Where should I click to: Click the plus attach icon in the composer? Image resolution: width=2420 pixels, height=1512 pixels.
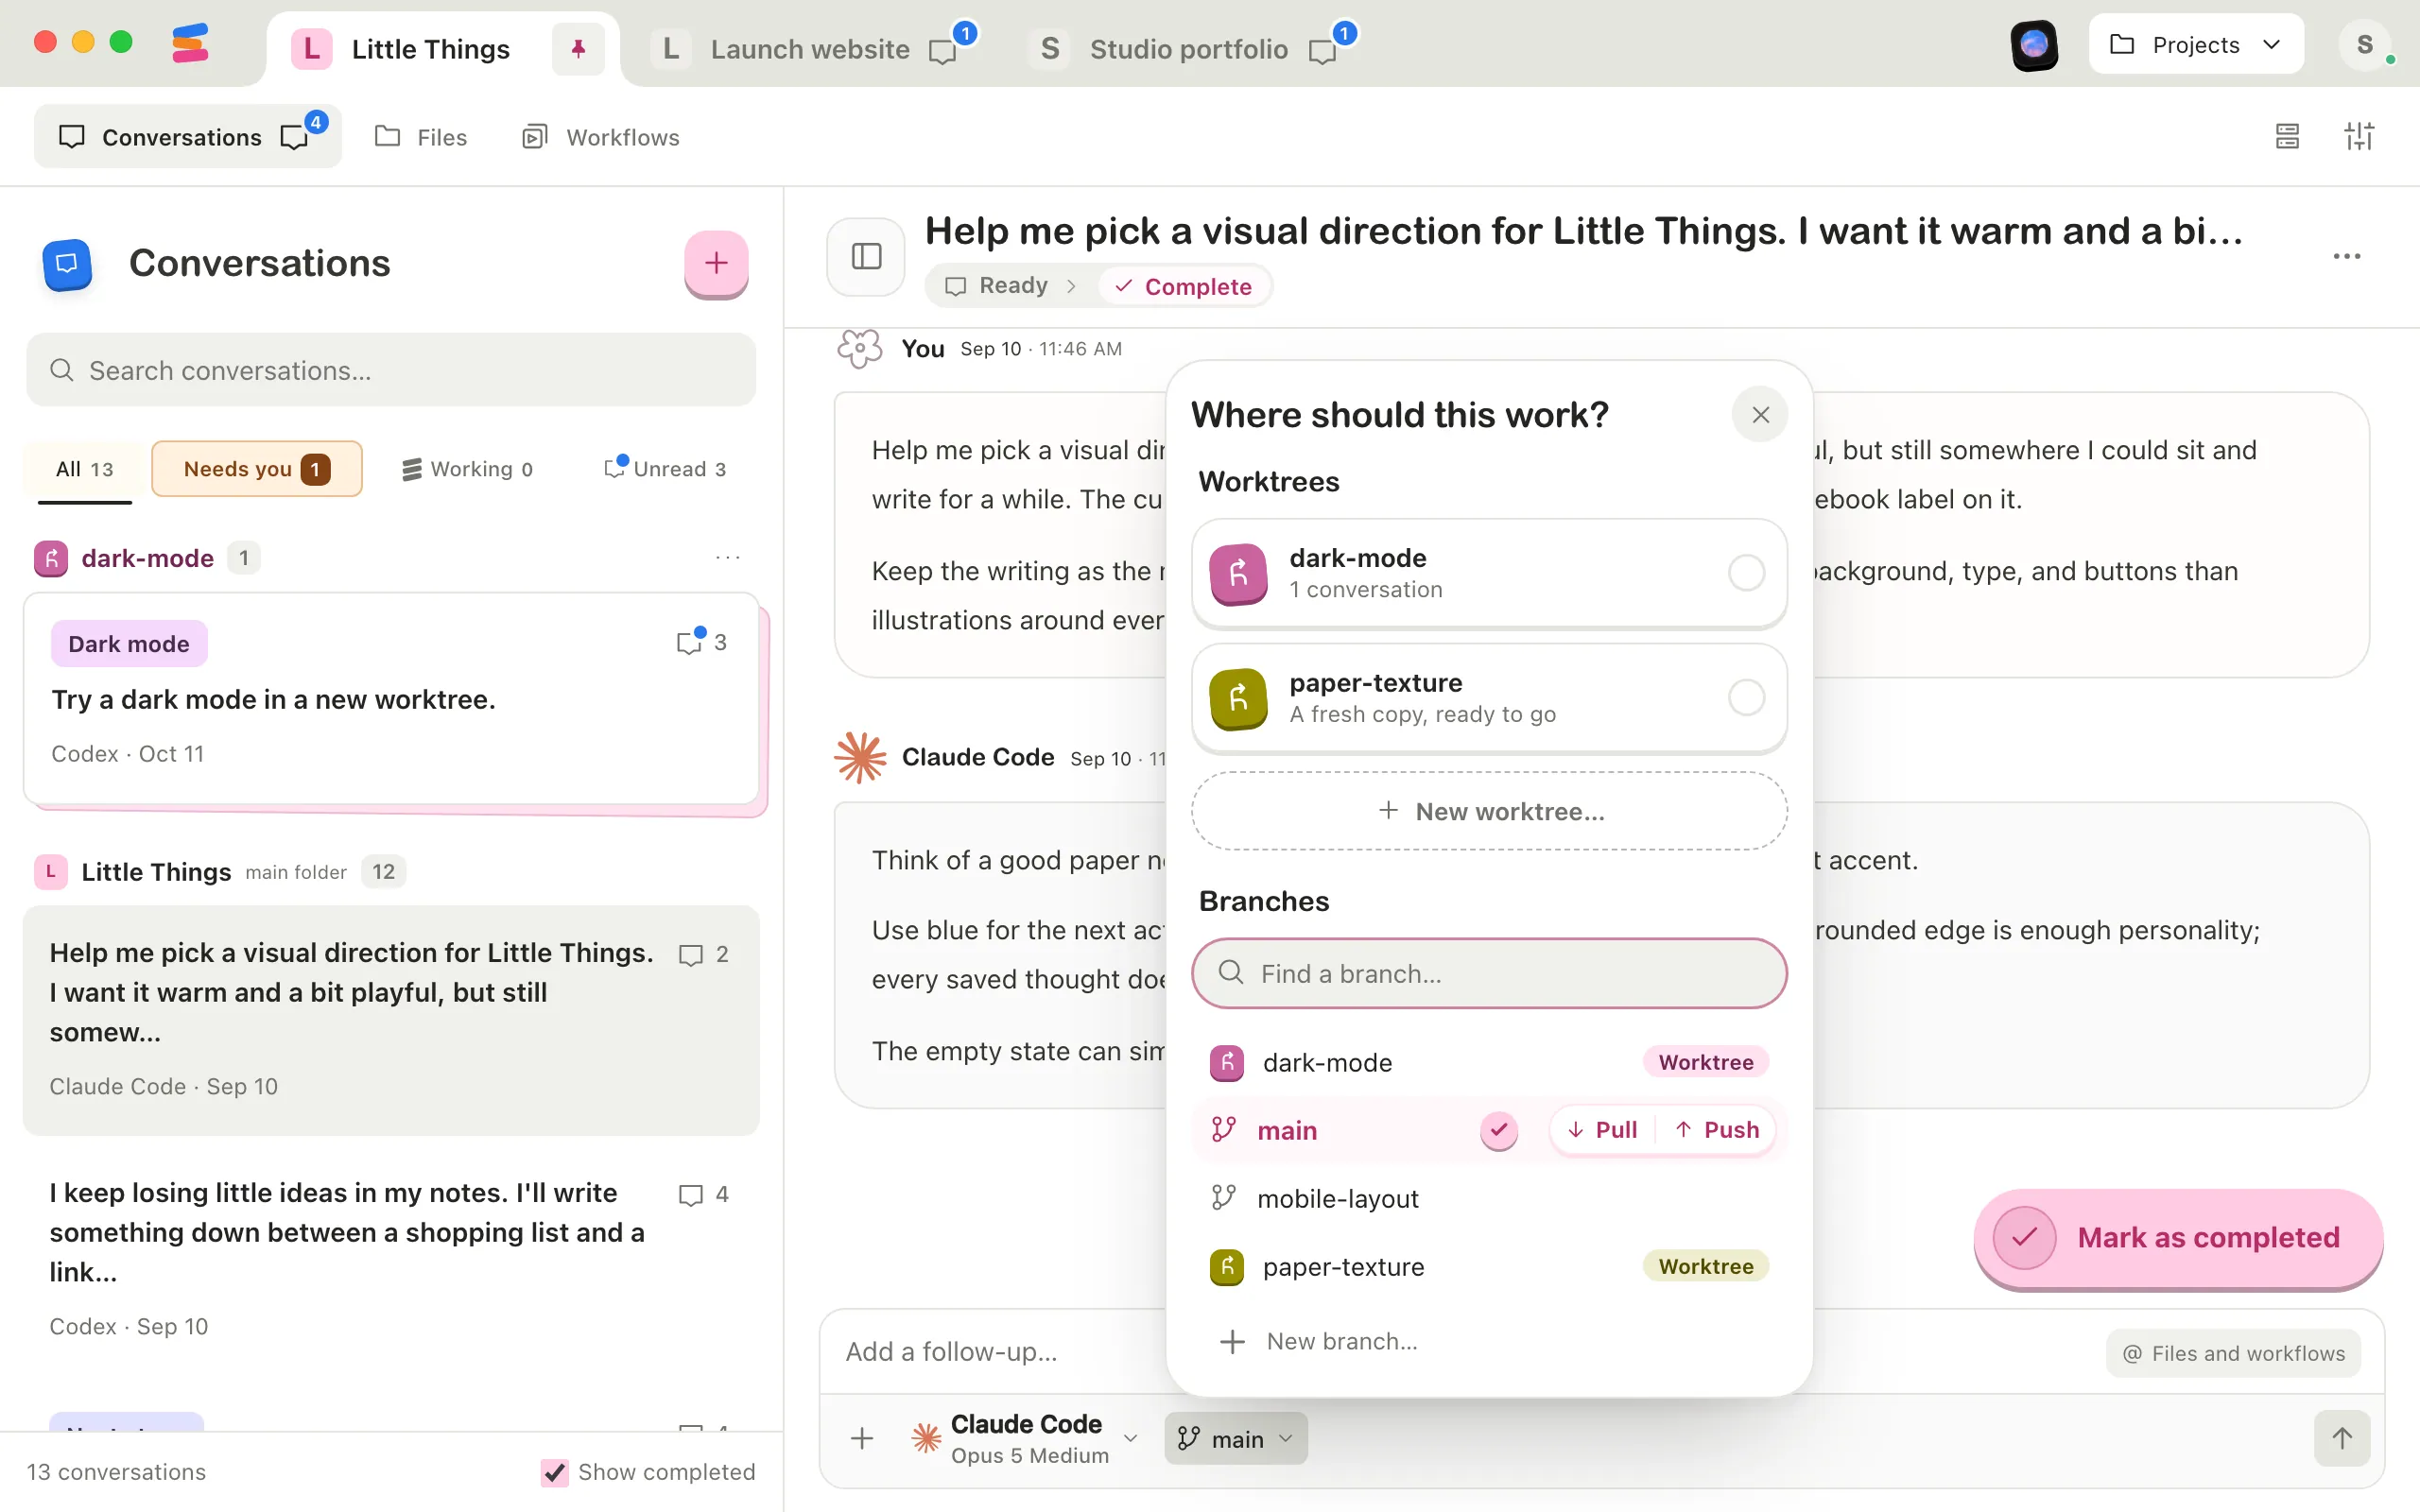click(862, 1438)
